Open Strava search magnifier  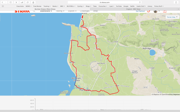point(34,11)
